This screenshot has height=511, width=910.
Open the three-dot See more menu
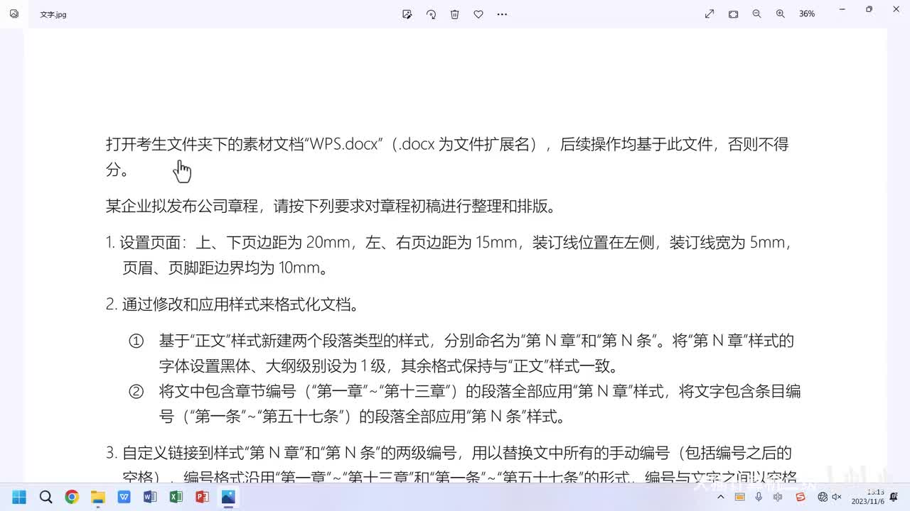(502, 14)
